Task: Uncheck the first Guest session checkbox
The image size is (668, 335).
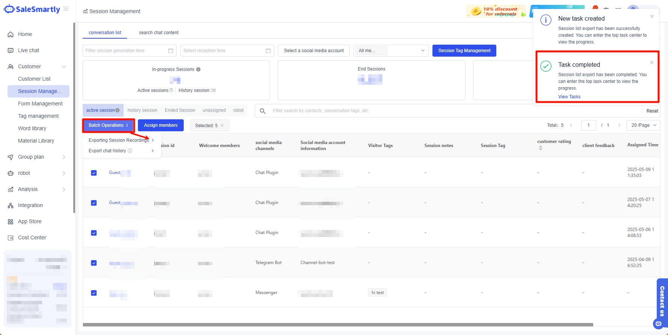Action: (x=94, y=173)
